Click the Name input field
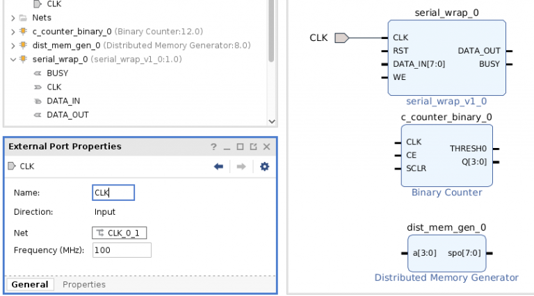This screenshot has width=534, height=296. (x=113, y=192)
